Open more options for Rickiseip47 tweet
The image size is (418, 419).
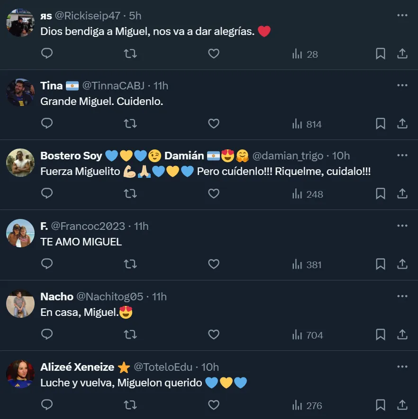pos(402,15)
